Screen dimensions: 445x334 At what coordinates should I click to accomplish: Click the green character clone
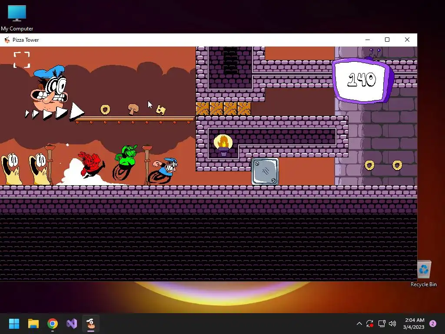point(126,163)
